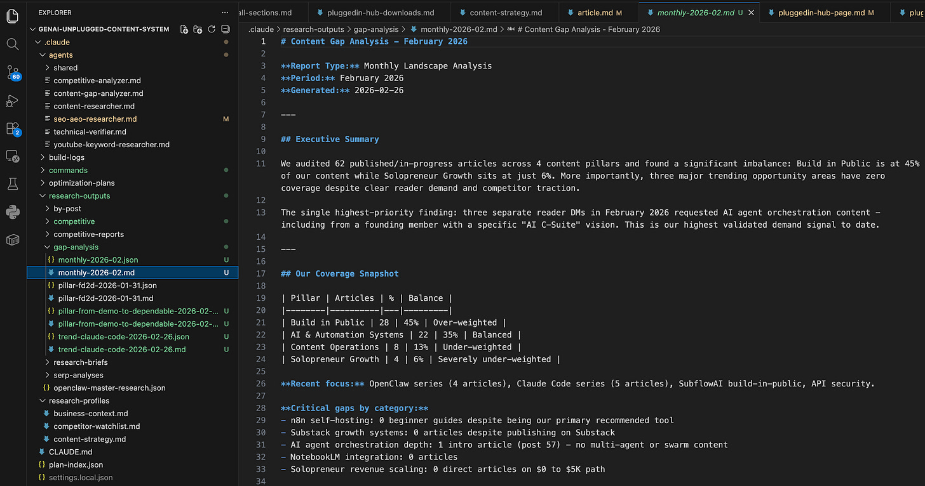Collapse the .claude folder

[38, 42]
